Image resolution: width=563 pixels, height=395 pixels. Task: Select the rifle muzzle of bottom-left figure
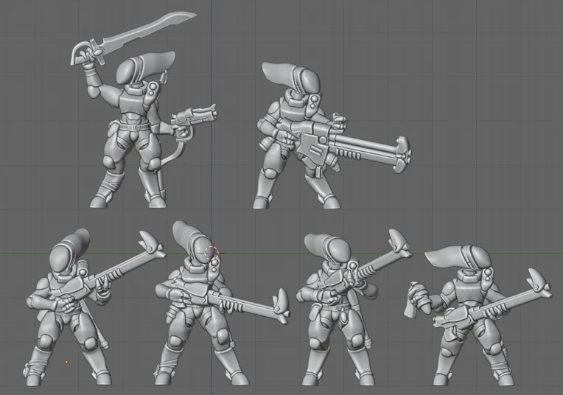[x=152, y=244]
